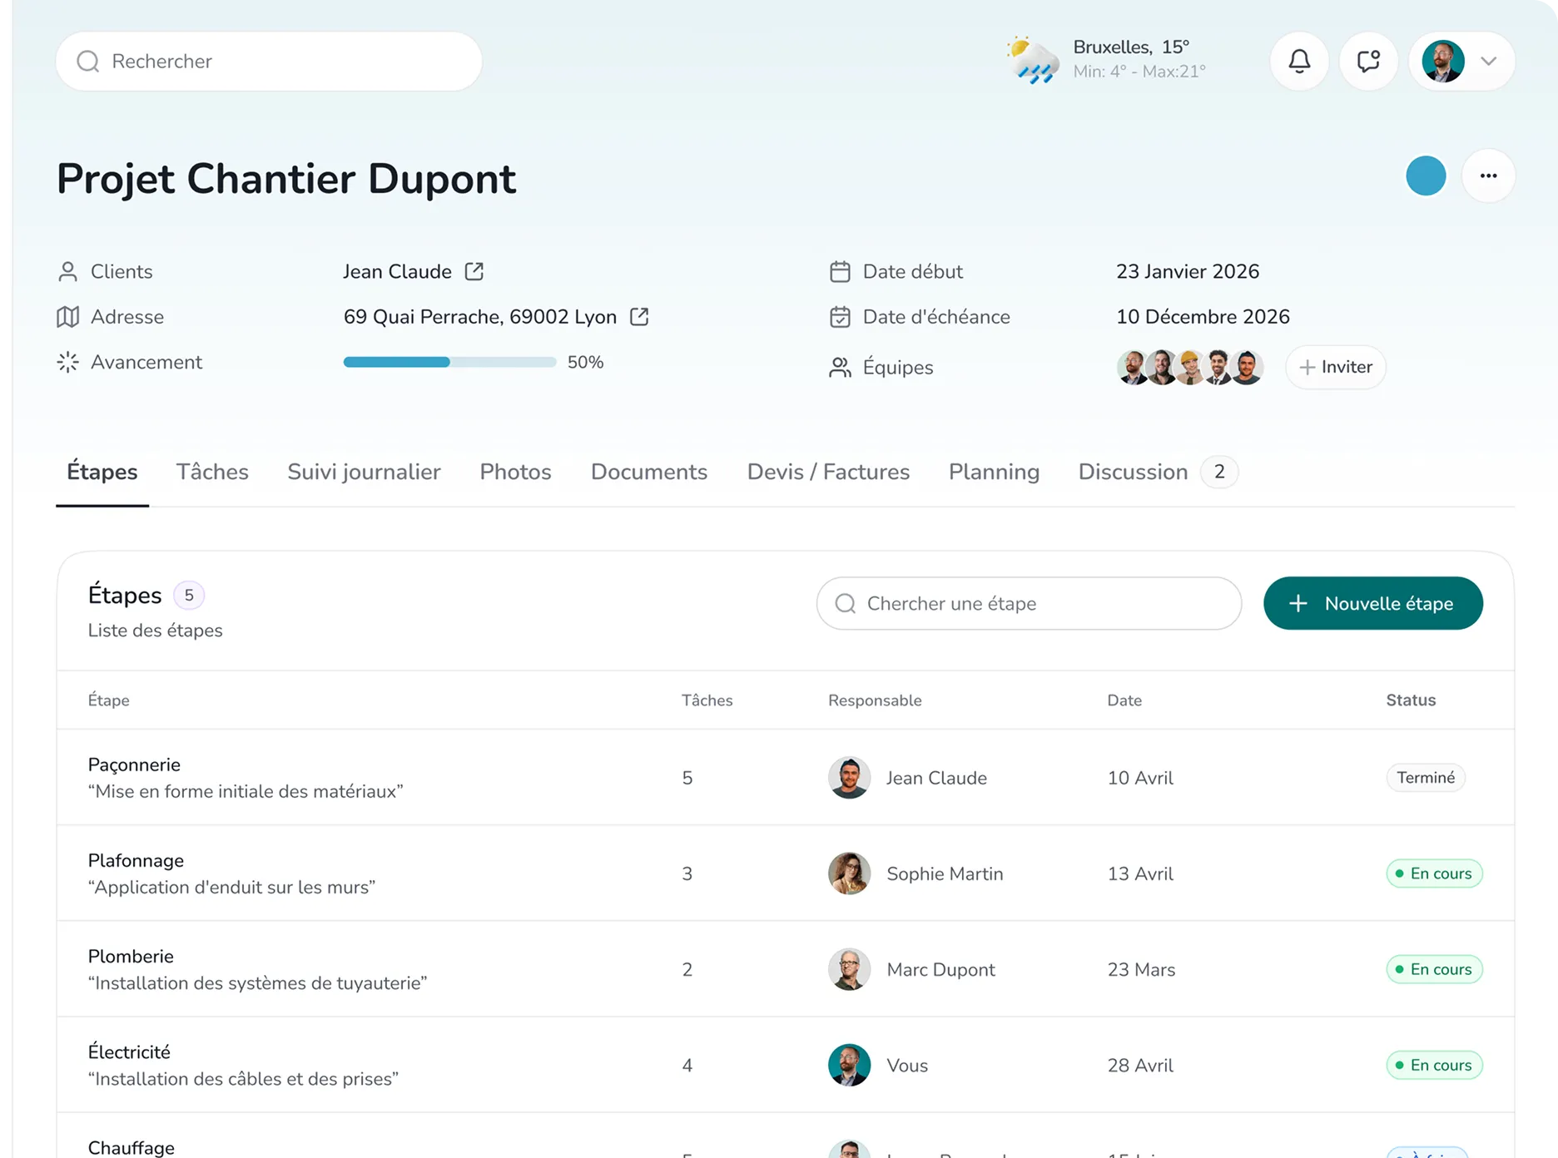Image resolution: width=1558 pixels, height=1158 pixels.
Task: Open the Documents tab
Action: tap(649, 472)
